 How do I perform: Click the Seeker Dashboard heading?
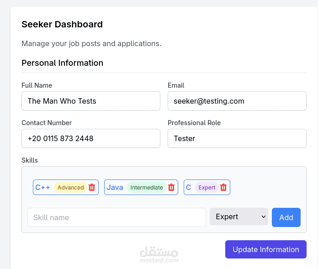pyautogui.click(x=62, y=24)
